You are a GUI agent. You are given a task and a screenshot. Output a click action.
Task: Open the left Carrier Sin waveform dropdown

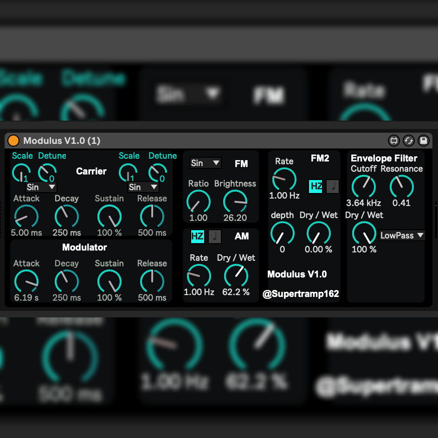click(x=41, y=187)
